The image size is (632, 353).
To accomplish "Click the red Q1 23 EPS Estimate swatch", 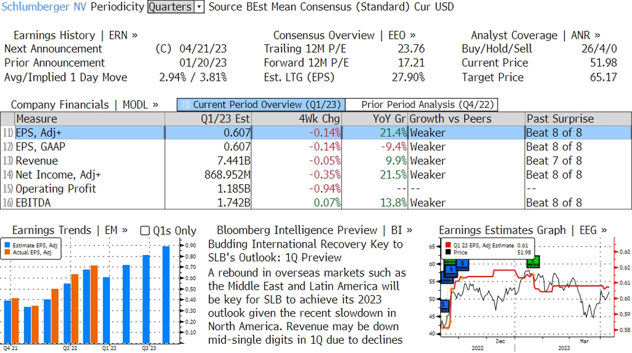I will coord(448,245).
